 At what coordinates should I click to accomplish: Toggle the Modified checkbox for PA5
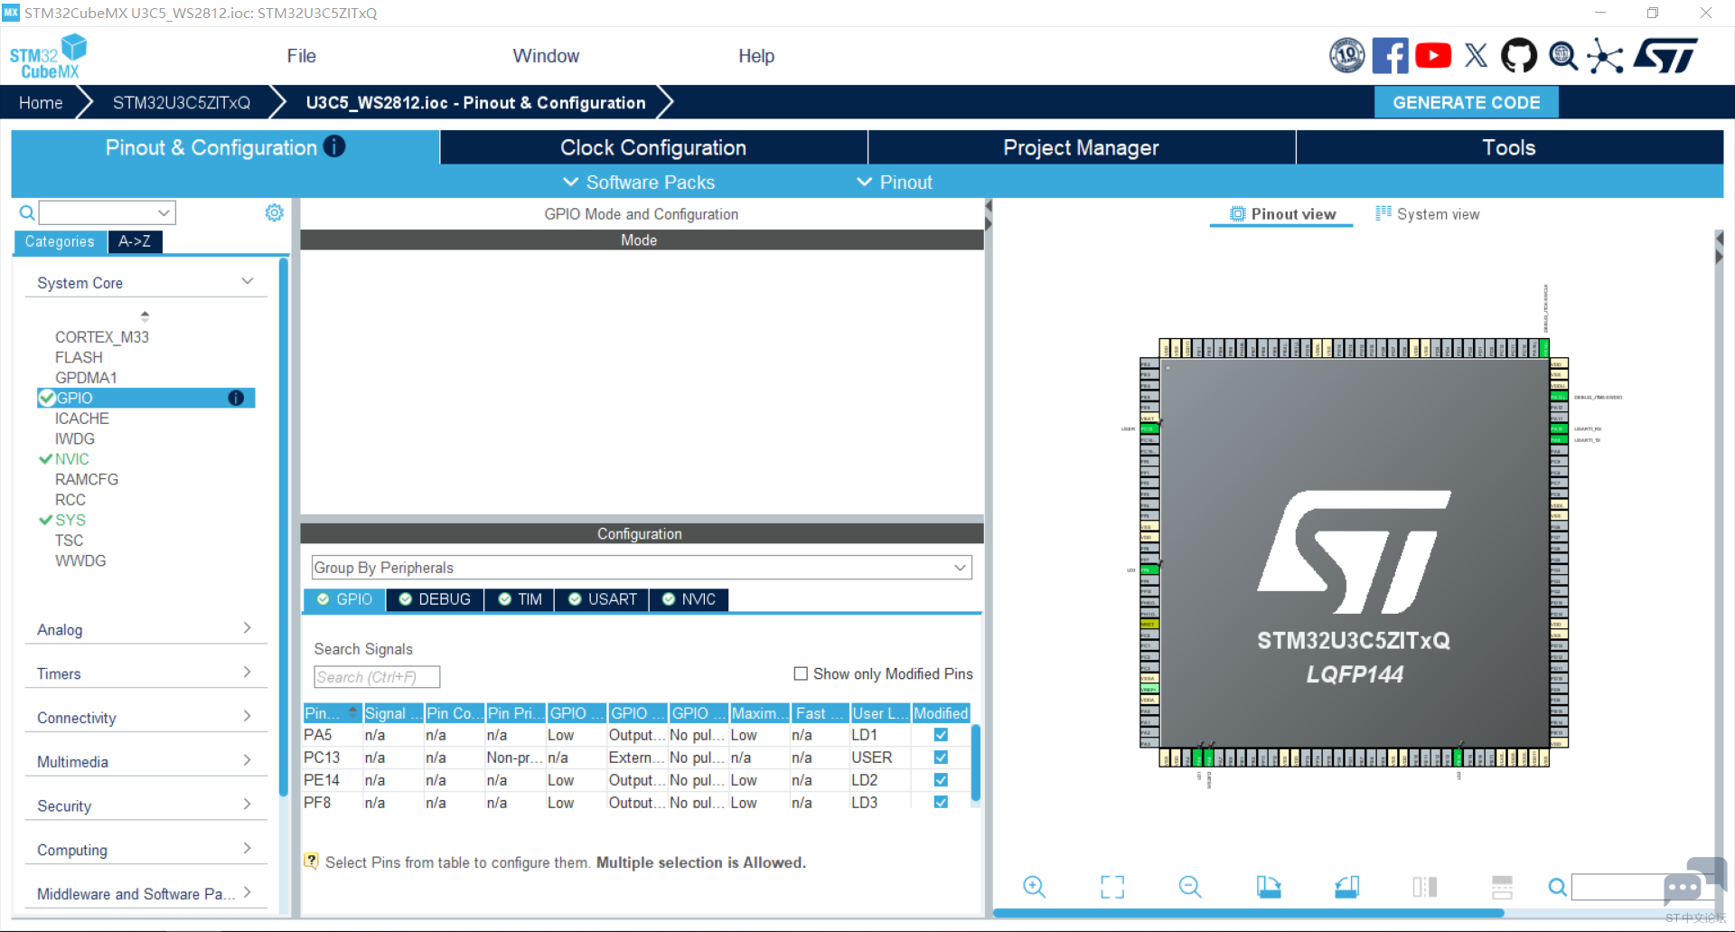(x=941, y=735)
